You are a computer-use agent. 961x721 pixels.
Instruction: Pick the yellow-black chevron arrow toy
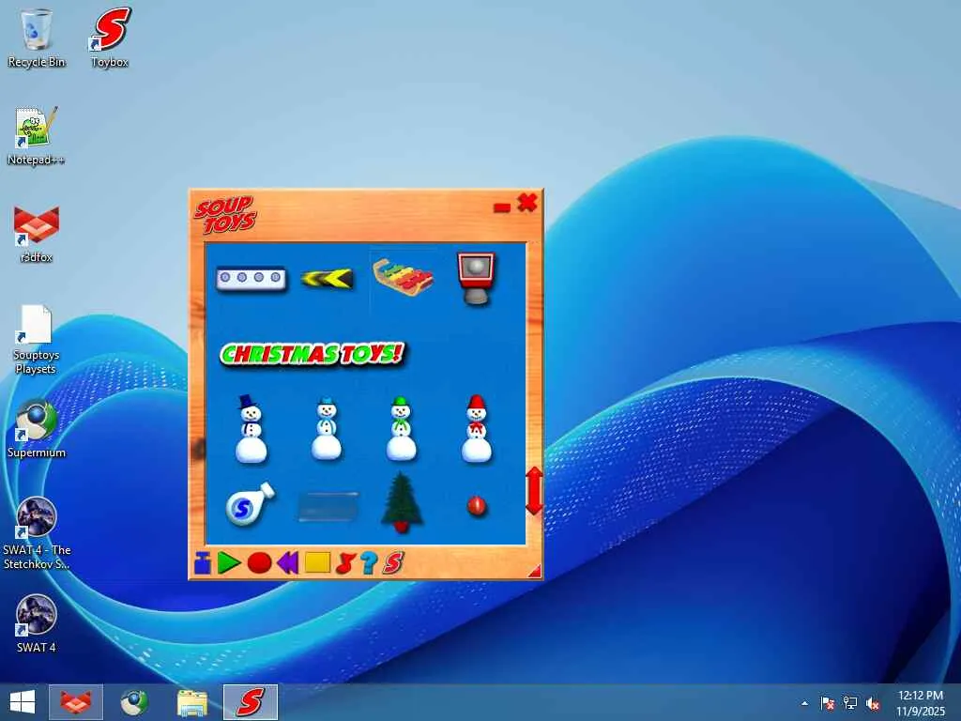click(x=328, y=279)
